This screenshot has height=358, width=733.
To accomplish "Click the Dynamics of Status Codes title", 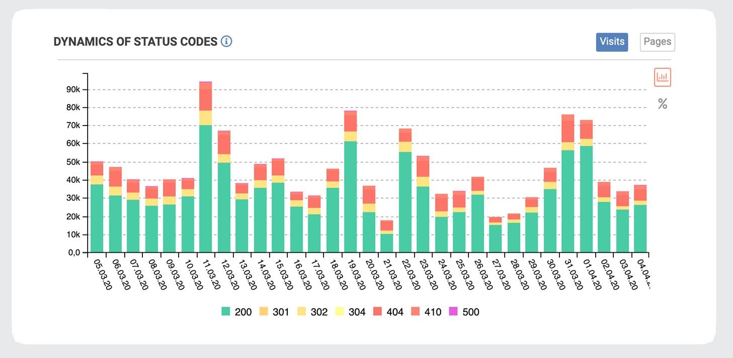I will coord(135,41).
